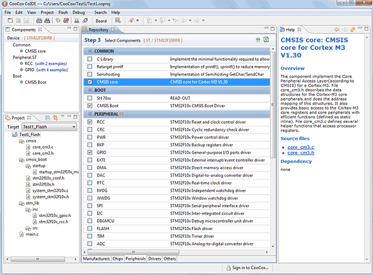Open the core_cm3.c source file link
The image size is (373, 275).
pos(301,147)
